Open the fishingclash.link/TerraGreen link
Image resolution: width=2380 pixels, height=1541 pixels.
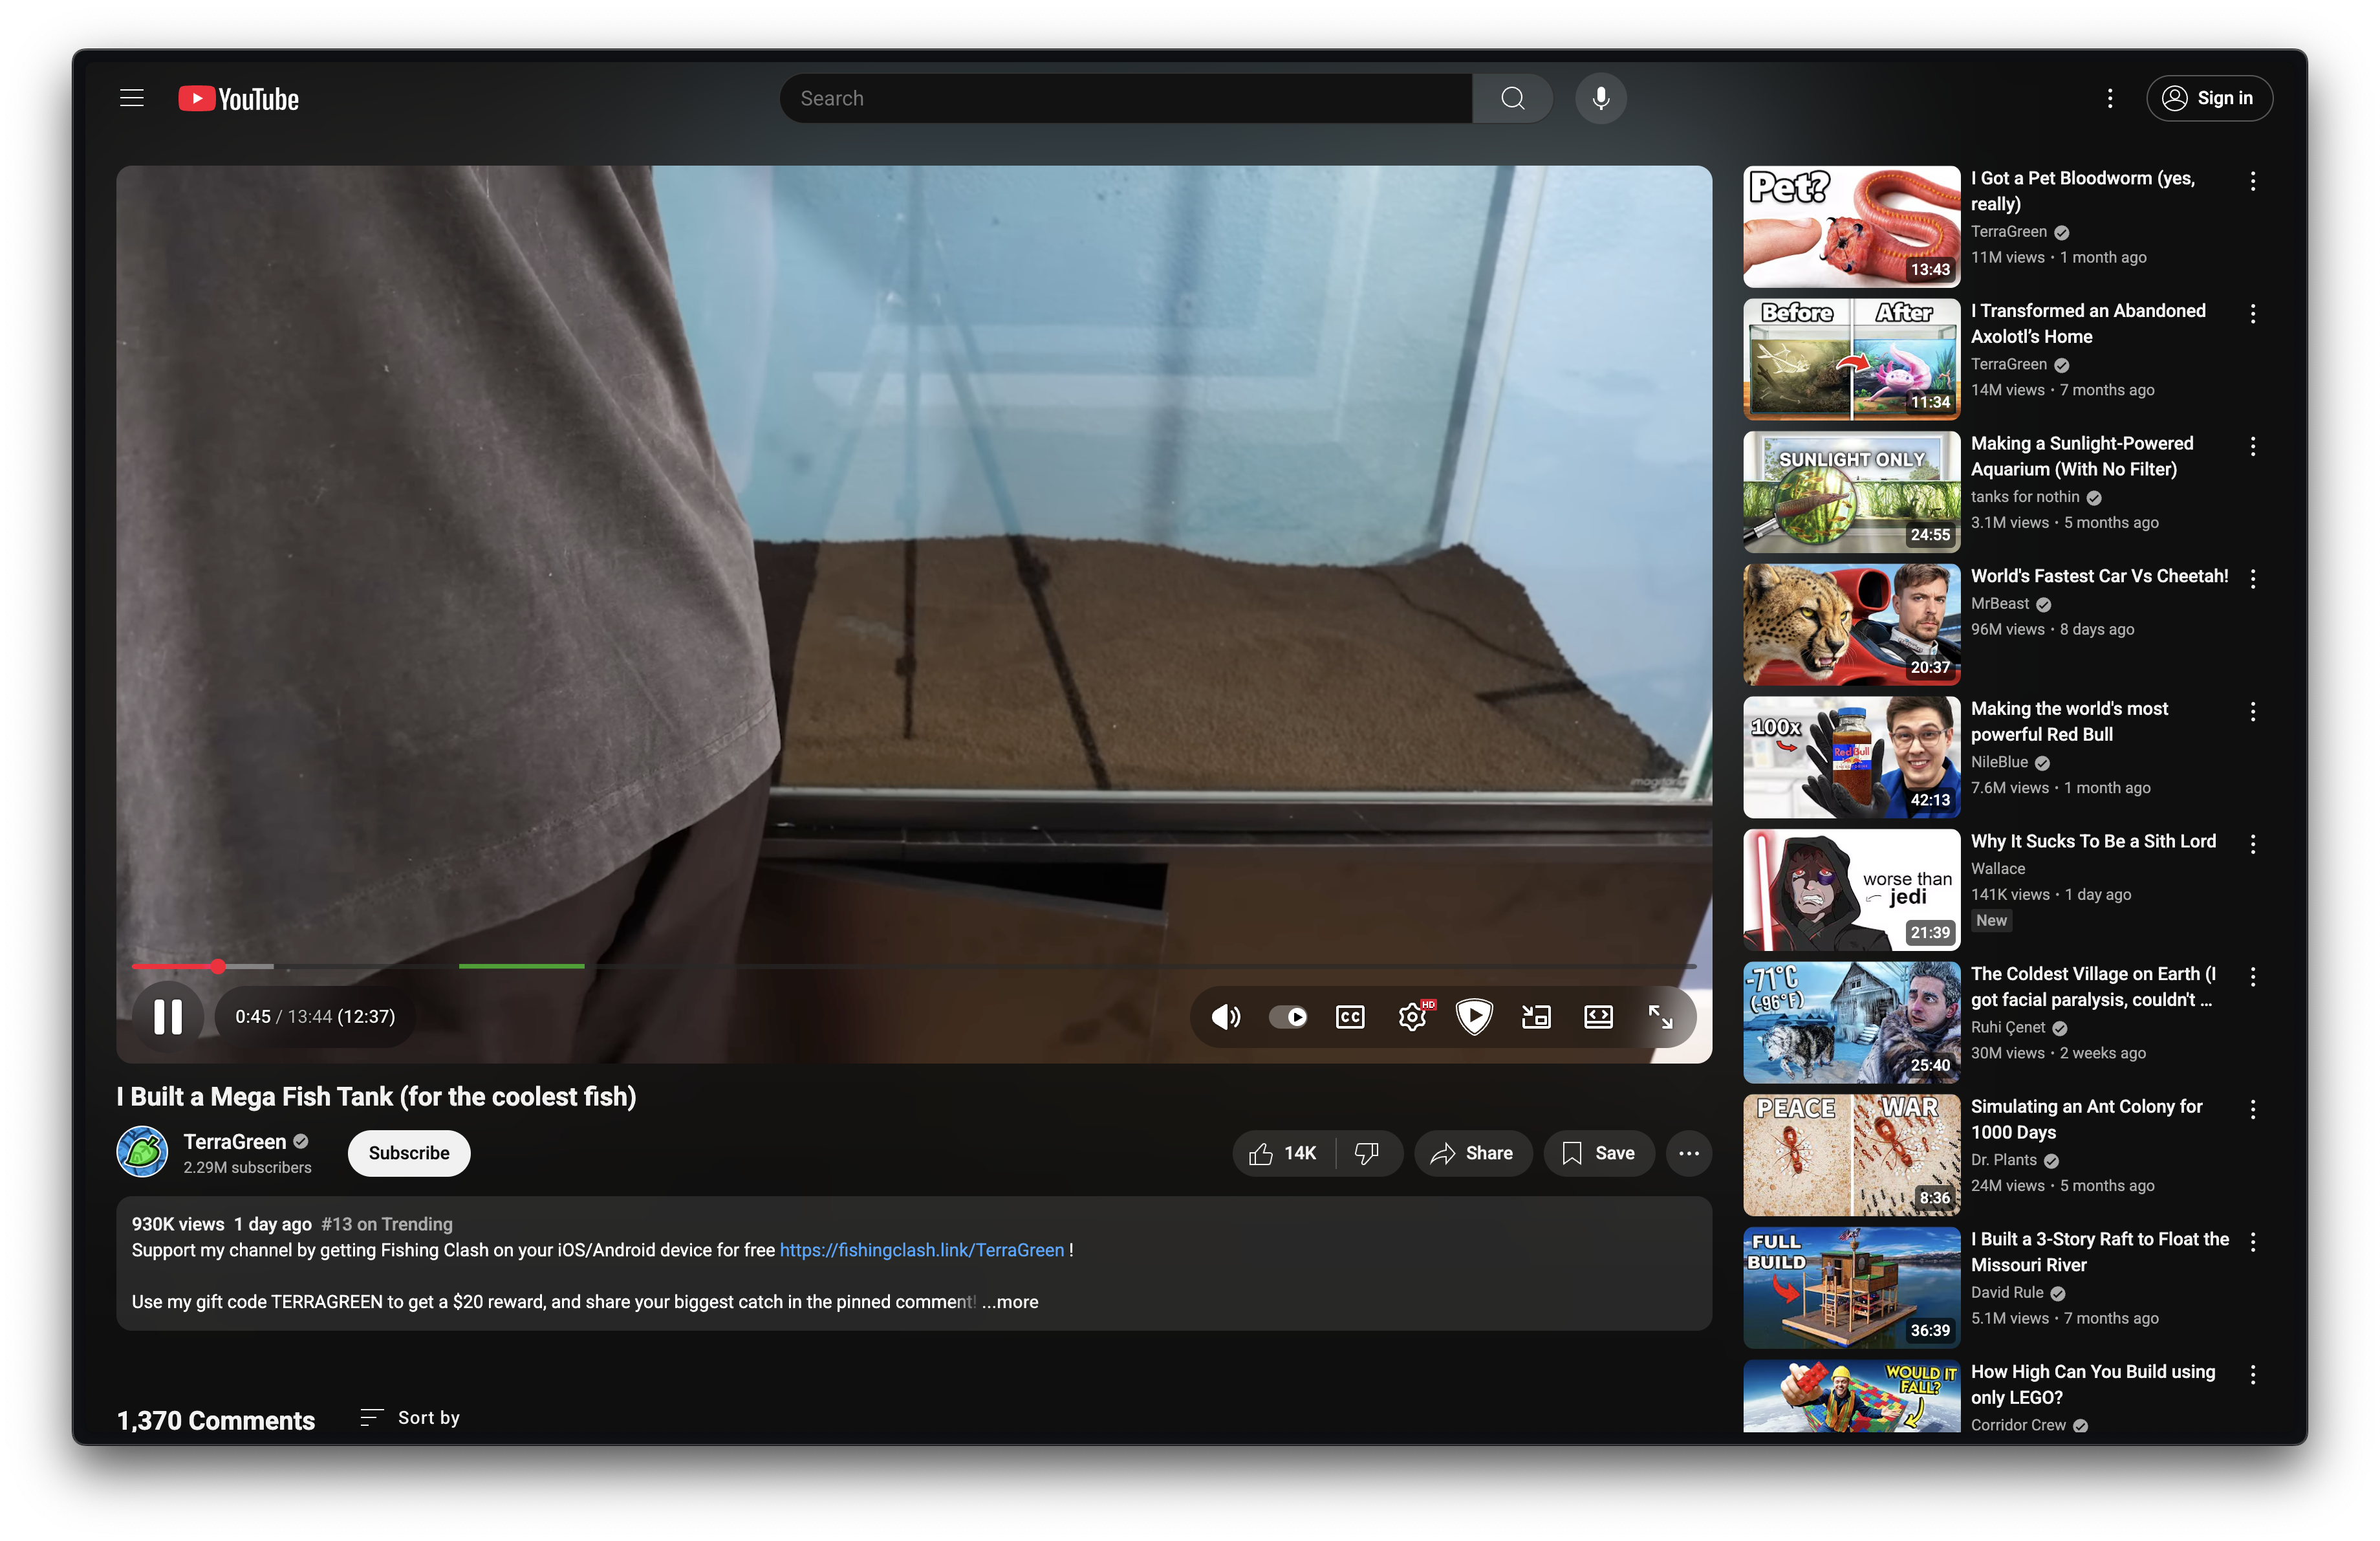pyautogui.click(x=921, y=1250)
